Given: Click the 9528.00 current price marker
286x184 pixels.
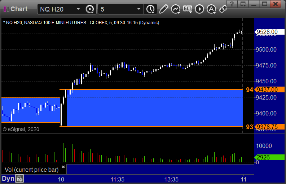Looking at the screenshot, I should (269, 32).
